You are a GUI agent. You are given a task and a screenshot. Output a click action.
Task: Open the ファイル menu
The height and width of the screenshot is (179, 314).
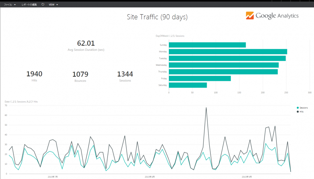click(10, 5)
